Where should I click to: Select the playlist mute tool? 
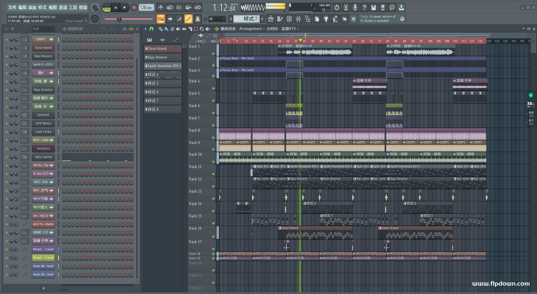(178, 29)
